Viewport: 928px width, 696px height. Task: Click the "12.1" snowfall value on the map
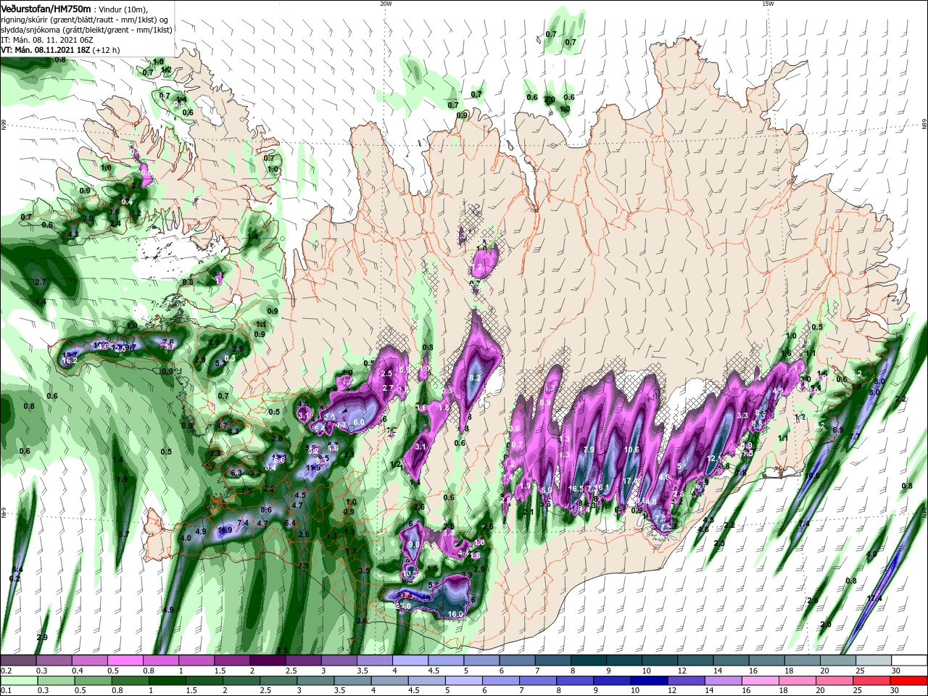click(x=714, y=459)
